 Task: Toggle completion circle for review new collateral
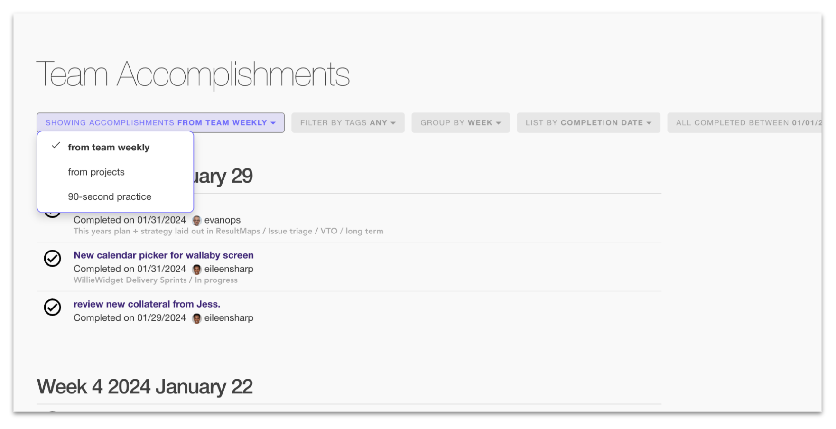[x=52, y=308]
